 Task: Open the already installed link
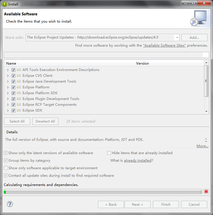[x=138, y=161]
